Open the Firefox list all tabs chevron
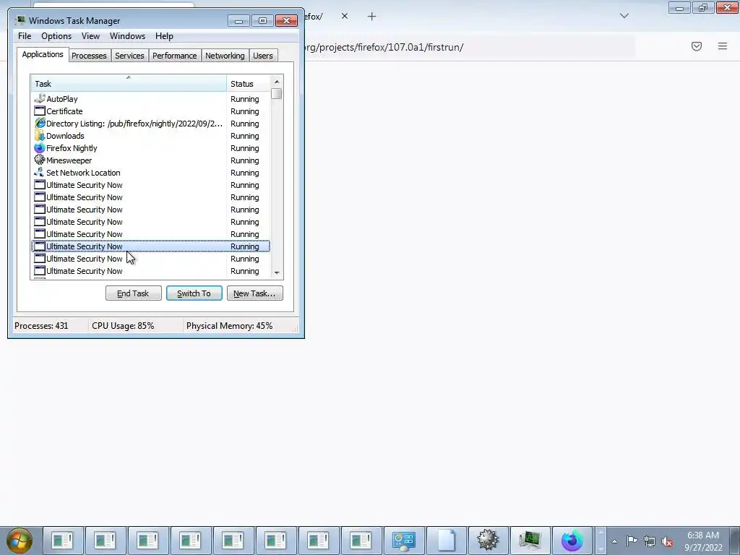 [624, 16]
